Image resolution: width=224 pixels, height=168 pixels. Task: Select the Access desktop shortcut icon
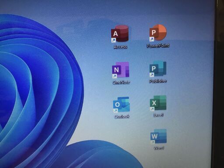120,34
